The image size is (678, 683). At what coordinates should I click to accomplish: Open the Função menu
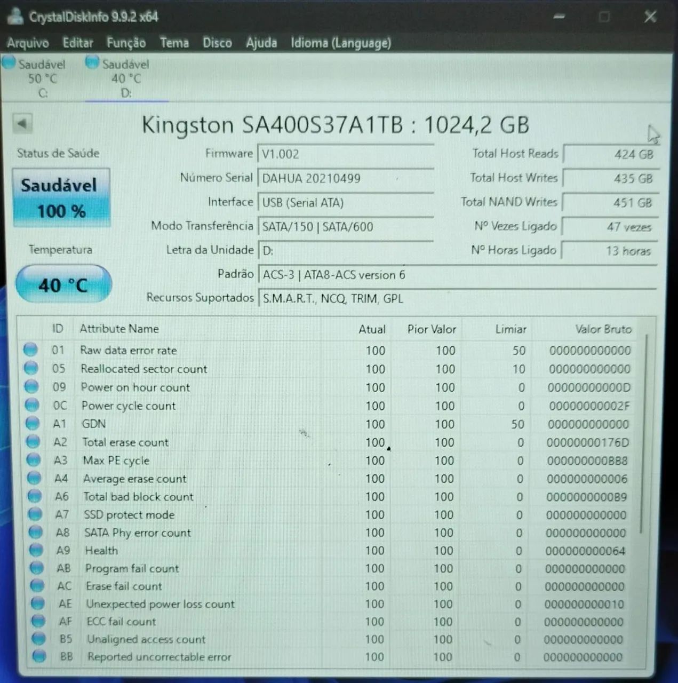(x=126, y=43)
